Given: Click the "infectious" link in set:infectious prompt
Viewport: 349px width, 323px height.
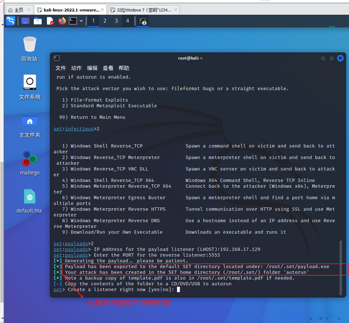Looking at the screenshot, I should 79,129.
